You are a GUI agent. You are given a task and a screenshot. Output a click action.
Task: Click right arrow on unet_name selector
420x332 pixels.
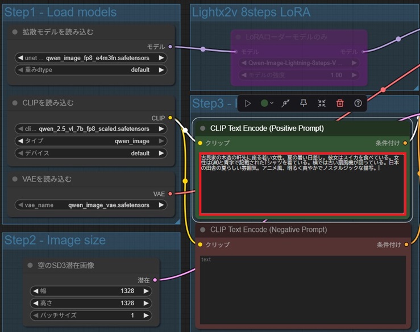(x=161, y=58)
